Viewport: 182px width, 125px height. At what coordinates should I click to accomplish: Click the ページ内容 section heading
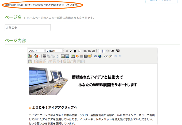pyautogui.click(x=15, y=41)
